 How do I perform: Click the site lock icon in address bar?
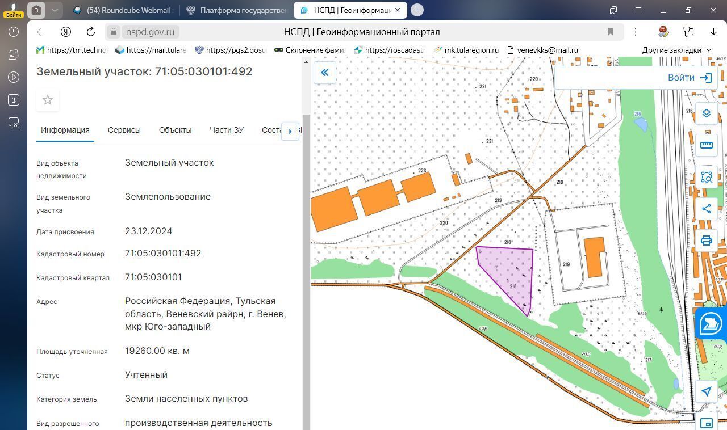(114, 32)
